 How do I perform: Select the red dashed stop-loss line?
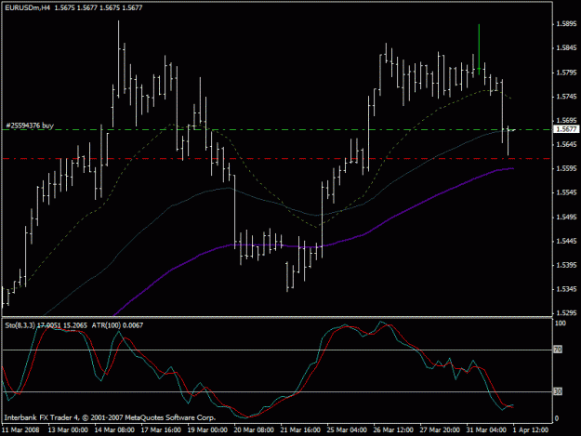[276, 159]
